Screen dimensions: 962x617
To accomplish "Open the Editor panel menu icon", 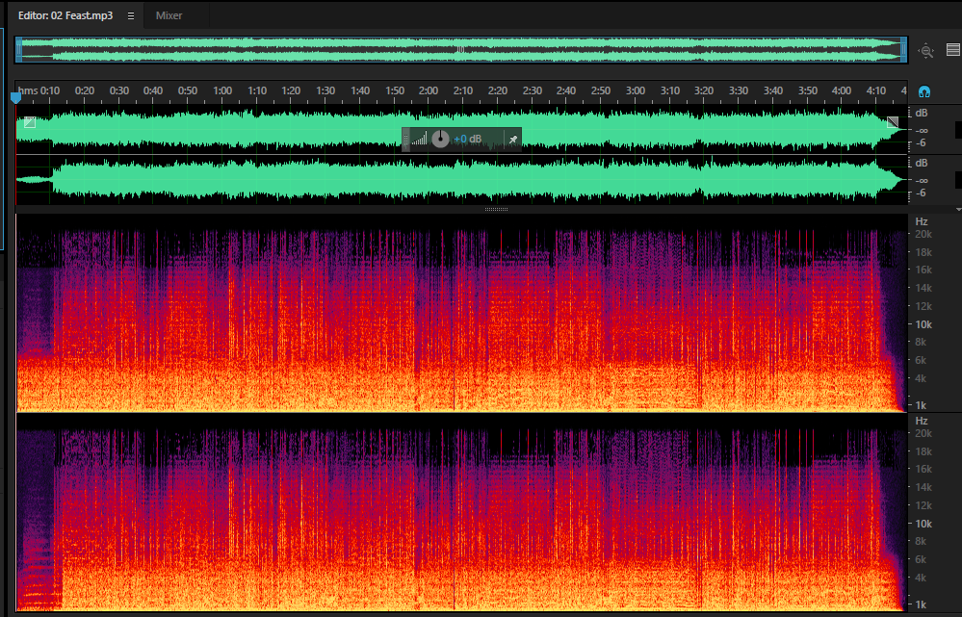I will (x=131, y=16).
